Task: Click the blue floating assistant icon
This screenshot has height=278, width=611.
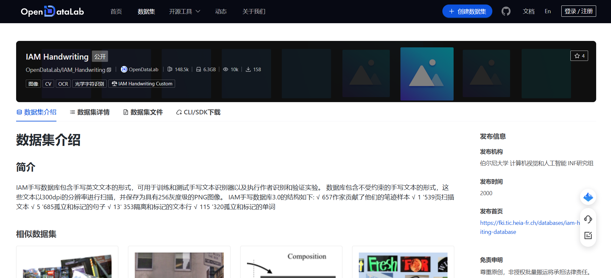Action: click(588, 197)
